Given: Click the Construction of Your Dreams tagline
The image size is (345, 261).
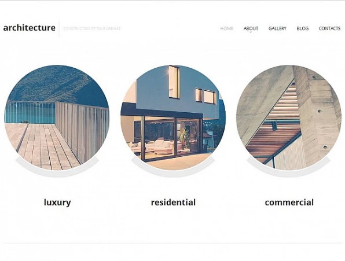Looking at the screenshot, I should tap(92, 28).
